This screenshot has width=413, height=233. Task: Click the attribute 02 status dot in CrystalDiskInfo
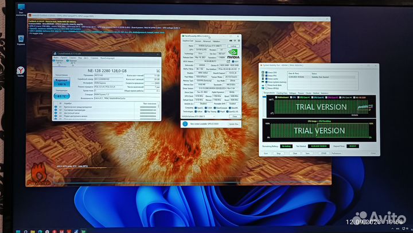tap(56, 110)
